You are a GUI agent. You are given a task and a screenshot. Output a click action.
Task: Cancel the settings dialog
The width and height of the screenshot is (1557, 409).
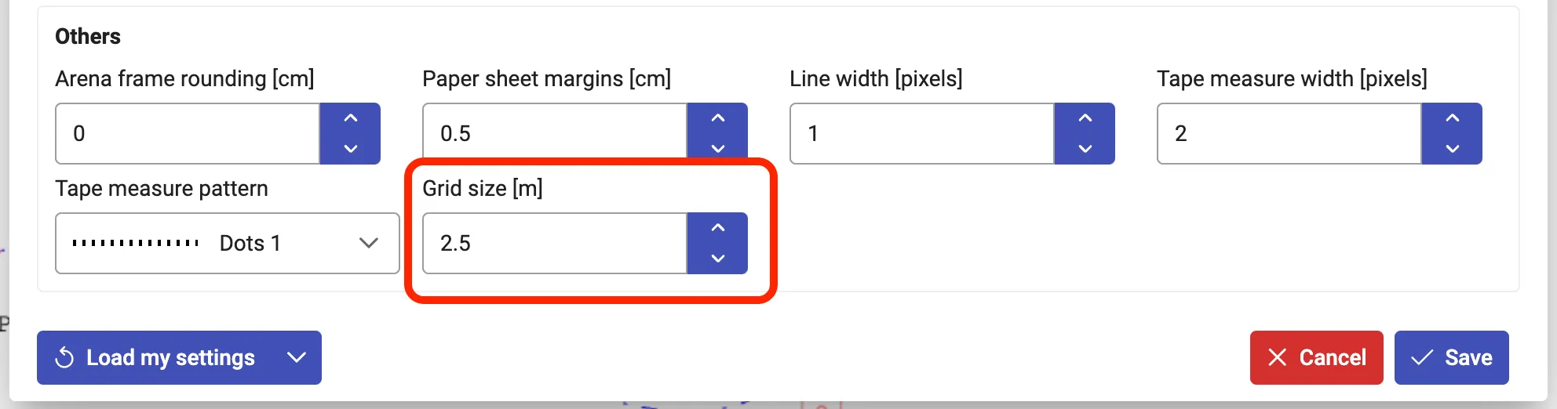[x=1316, y=357]
